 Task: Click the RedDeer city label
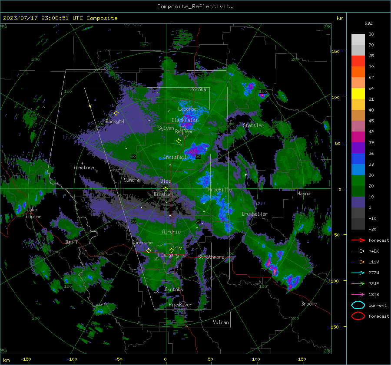tap(184, 132)
